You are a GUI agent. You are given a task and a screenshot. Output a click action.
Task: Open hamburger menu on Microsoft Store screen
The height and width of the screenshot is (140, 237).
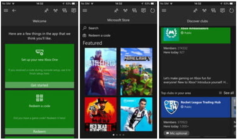[x=85, y=10]
